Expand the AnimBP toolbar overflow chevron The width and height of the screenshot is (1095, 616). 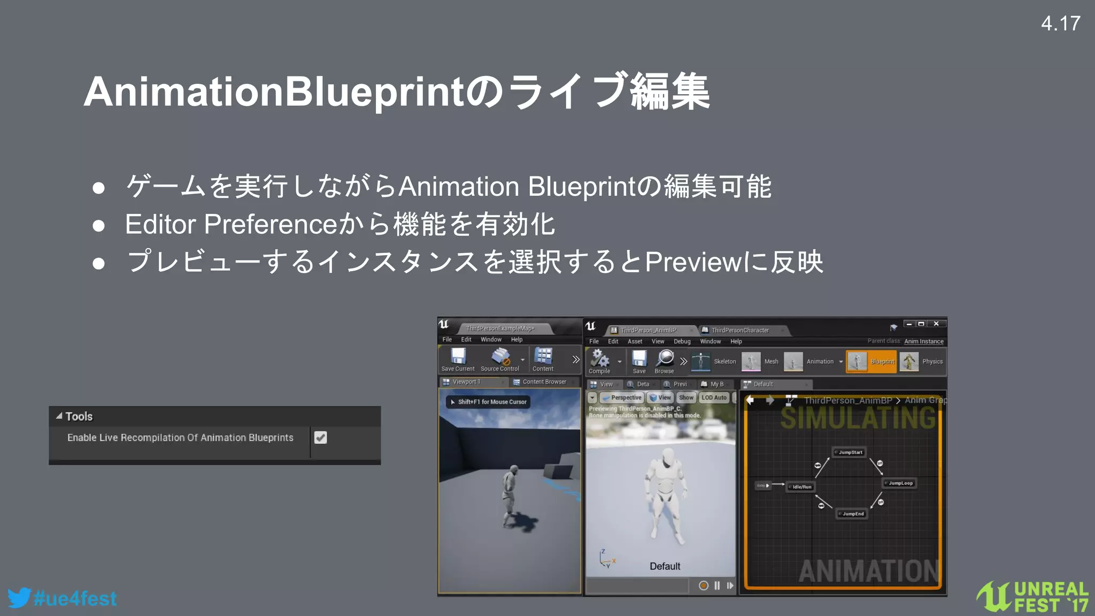pyautogui.click(x=683, y=361)
